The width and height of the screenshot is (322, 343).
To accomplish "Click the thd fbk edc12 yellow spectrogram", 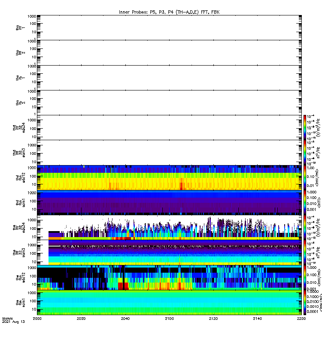I will coord(169,178).
